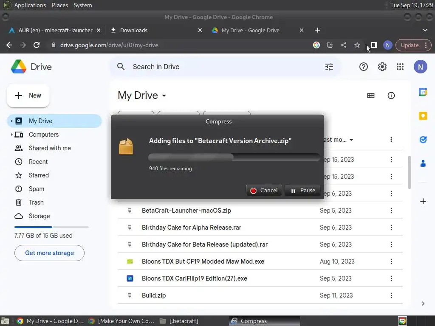The width and height of the screenshot is (435, 326).
Task: Open search options filter icon
Action: (329, 67)
